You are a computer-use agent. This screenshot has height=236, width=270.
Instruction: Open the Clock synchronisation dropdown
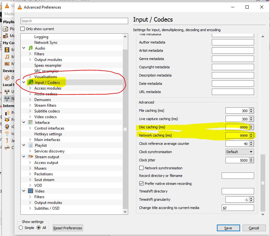(239, 152)
